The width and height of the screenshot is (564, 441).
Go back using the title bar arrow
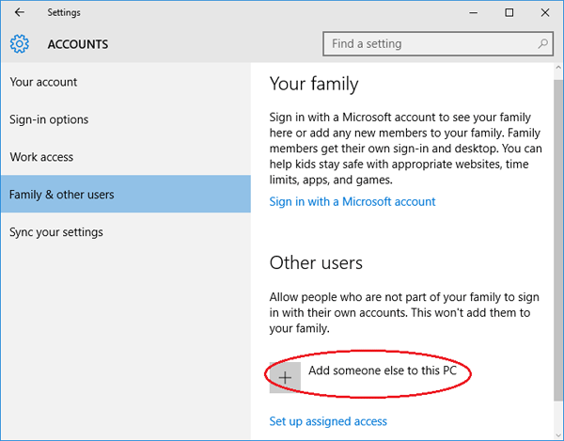click(20, 12)
